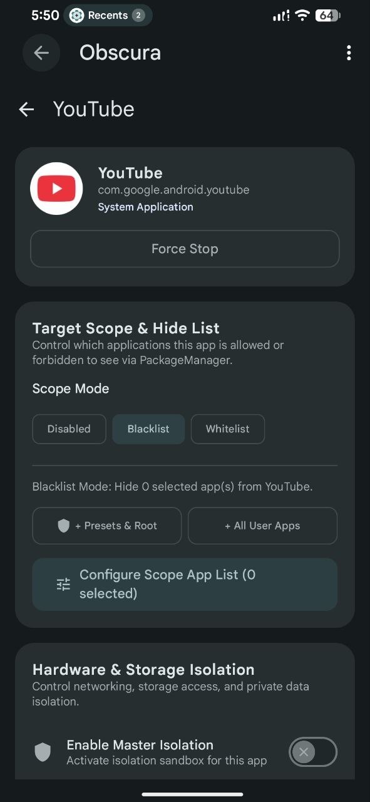Tap the shield icon in Presets & Root
Viewport: 370px width, 802px height.
point(63,526)
